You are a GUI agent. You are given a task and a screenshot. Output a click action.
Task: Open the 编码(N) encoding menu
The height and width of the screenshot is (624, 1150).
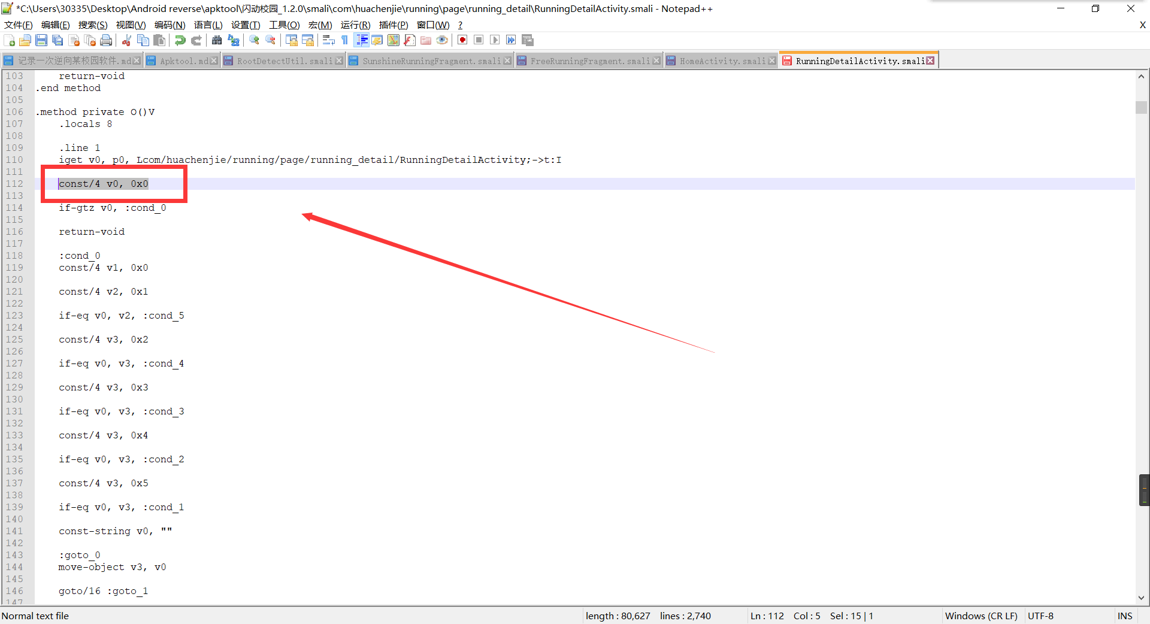point(170,25)
